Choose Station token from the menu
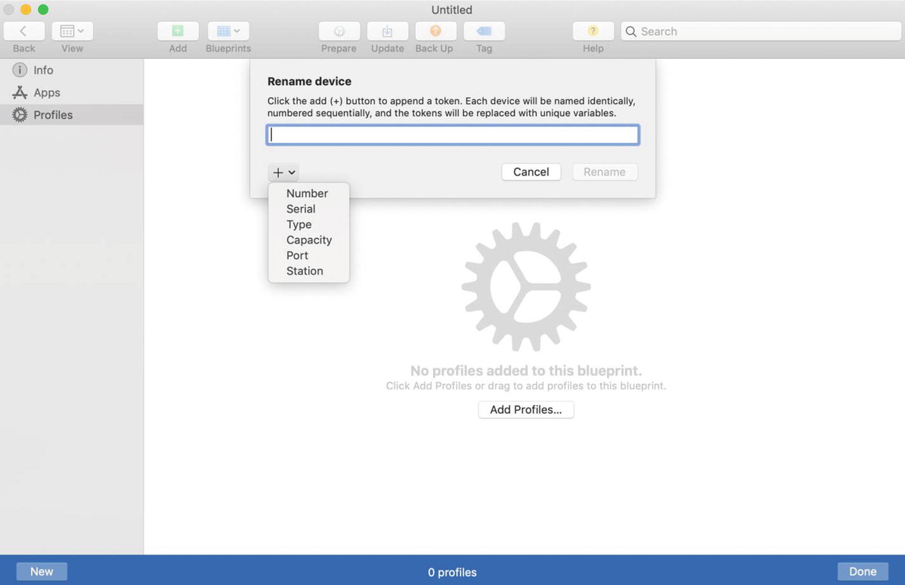905x585 pixels. click(x=309, y=271)
